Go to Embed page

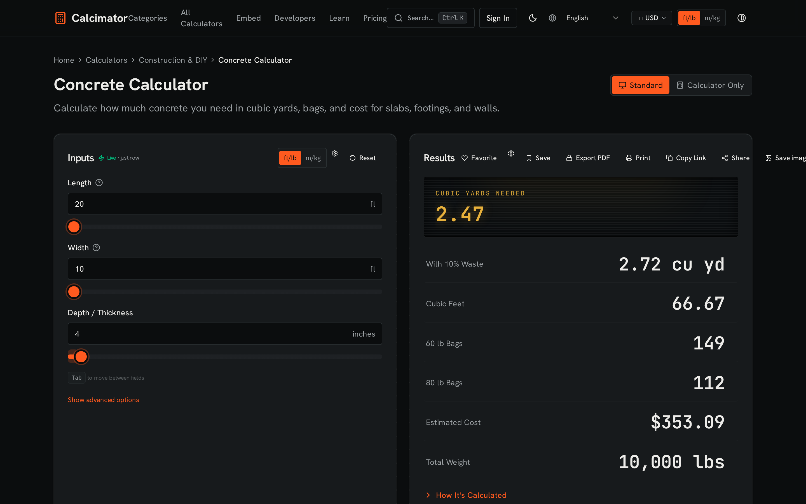(249, 18)
